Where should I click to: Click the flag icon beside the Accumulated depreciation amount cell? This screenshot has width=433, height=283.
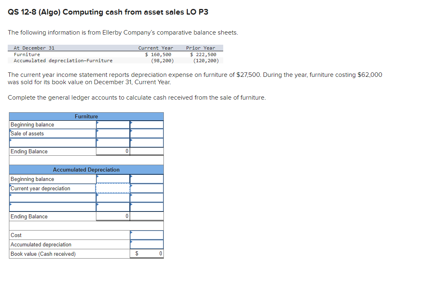[x=131, y=241]
